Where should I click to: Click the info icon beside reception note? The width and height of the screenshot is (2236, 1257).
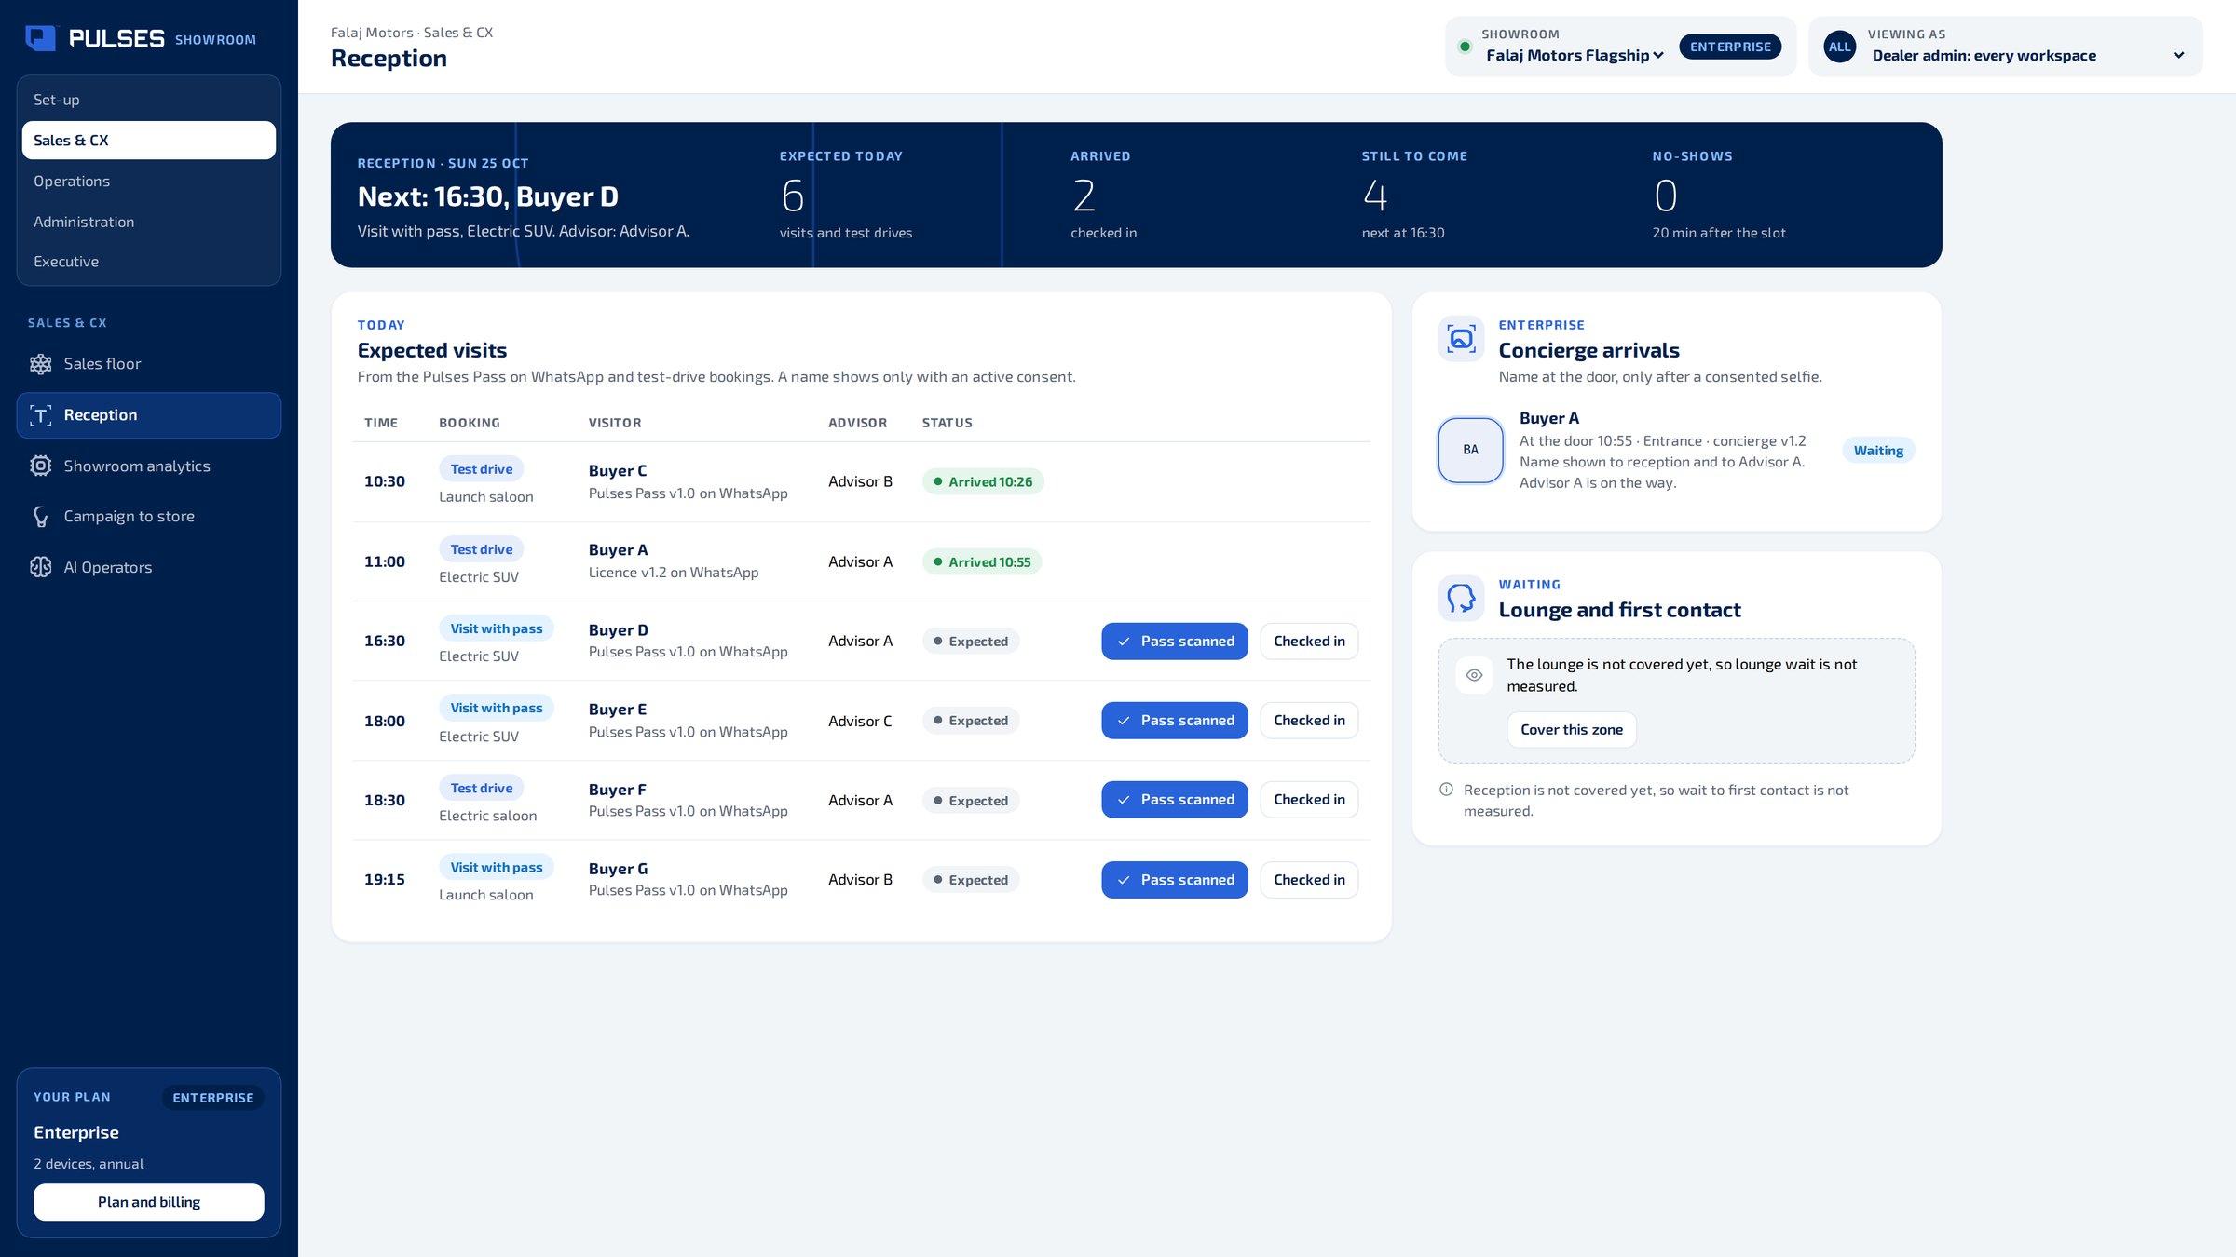1446,790
